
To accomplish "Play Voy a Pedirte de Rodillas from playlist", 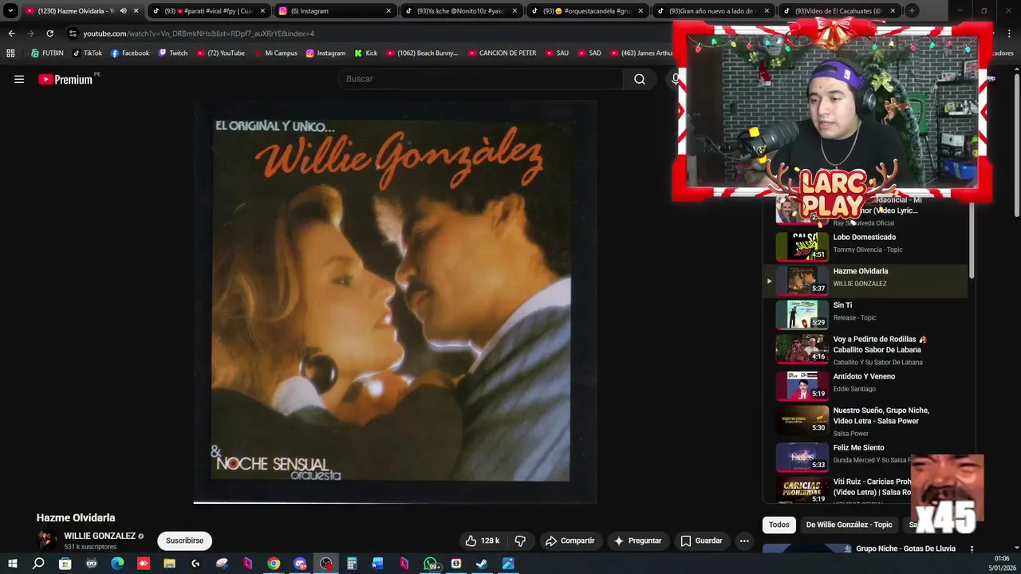I will (872, 350).
